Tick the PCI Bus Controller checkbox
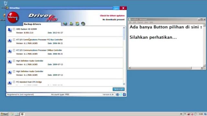Viewport: 207px width, 116px height. click(14, 40)
